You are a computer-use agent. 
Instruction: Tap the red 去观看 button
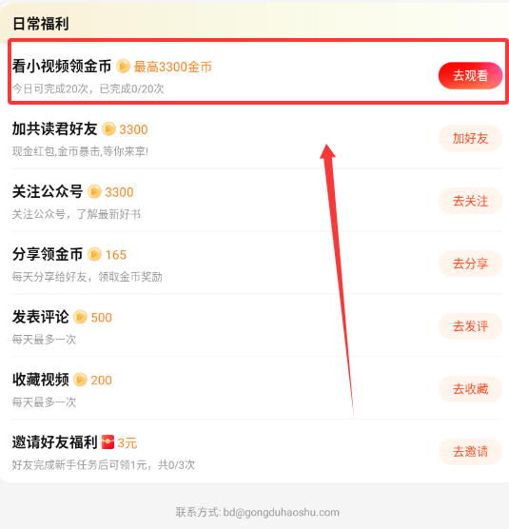pos(470,75)
